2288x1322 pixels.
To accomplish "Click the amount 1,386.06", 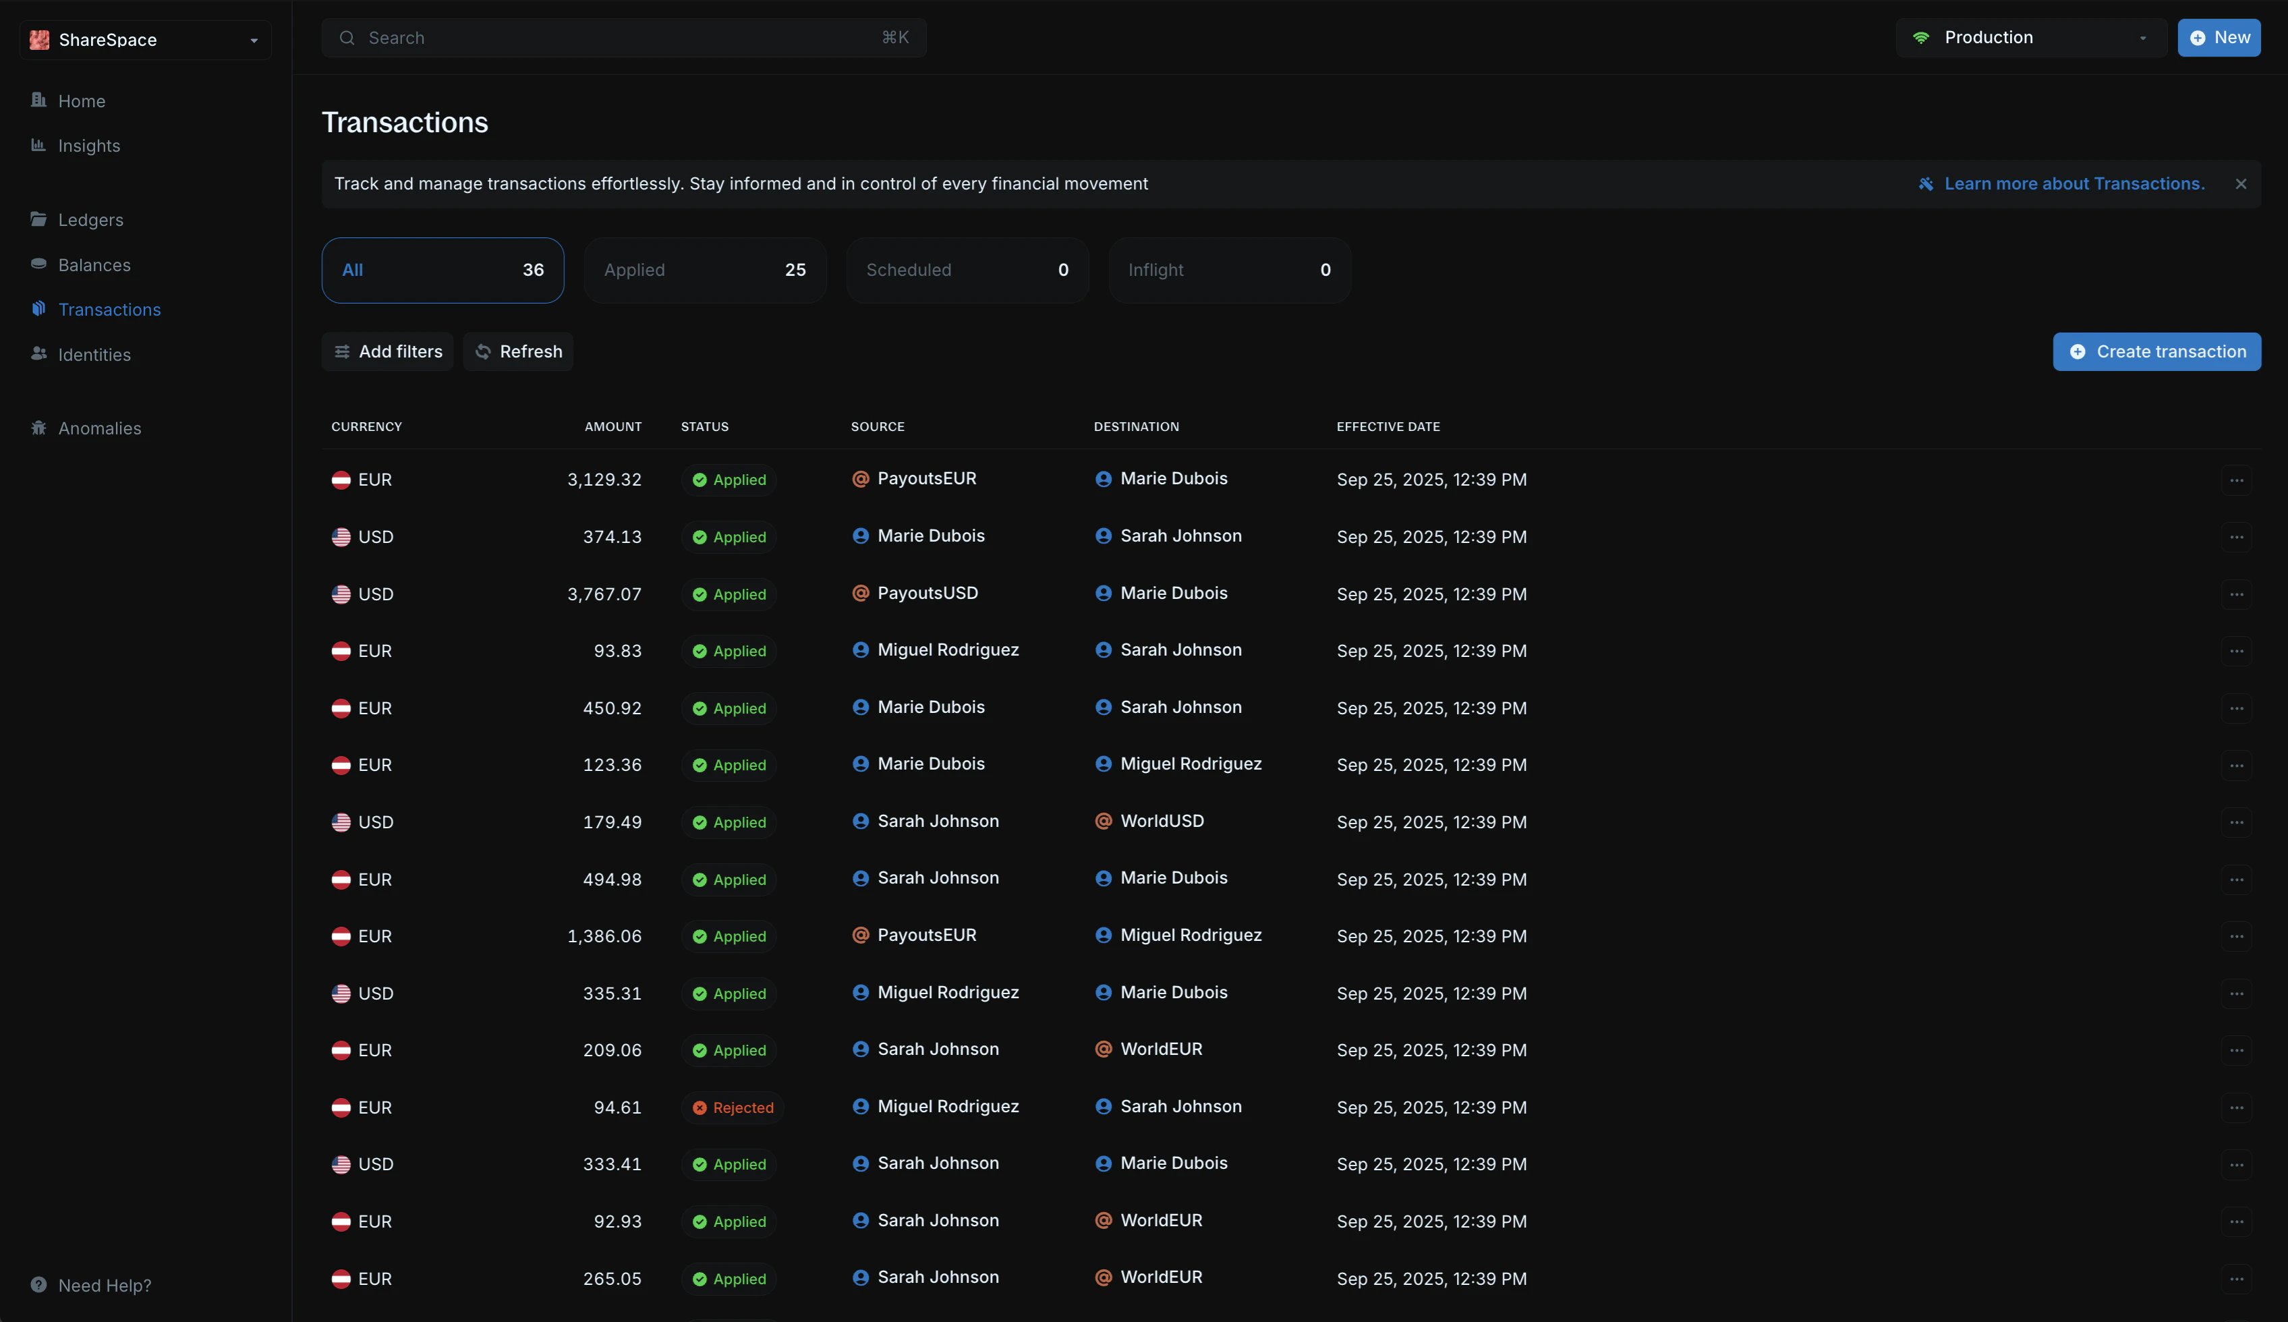I will [x=604, y=936].
